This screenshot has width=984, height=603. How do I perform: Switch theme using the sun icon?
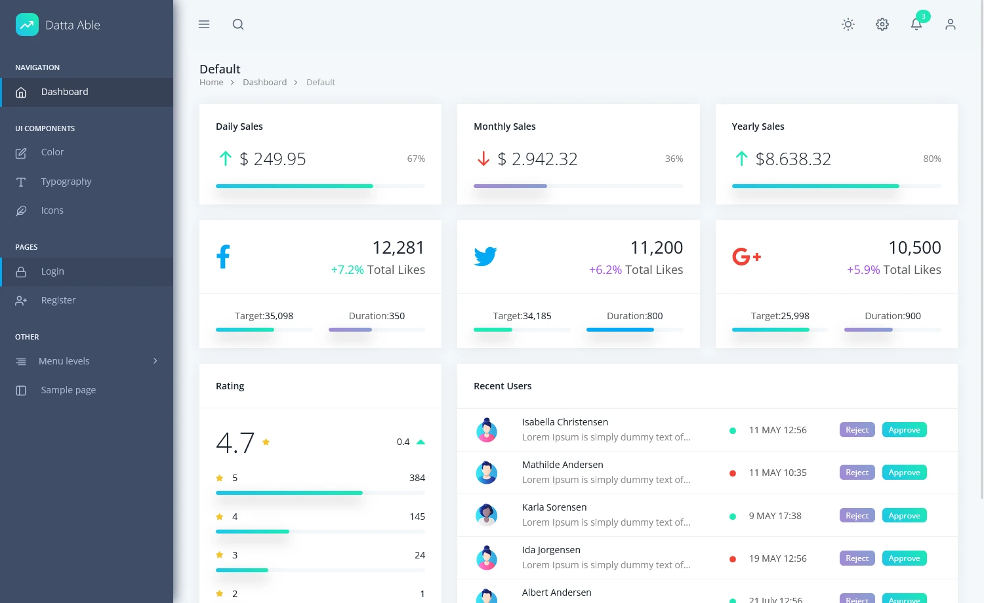[x=848, y=24]
